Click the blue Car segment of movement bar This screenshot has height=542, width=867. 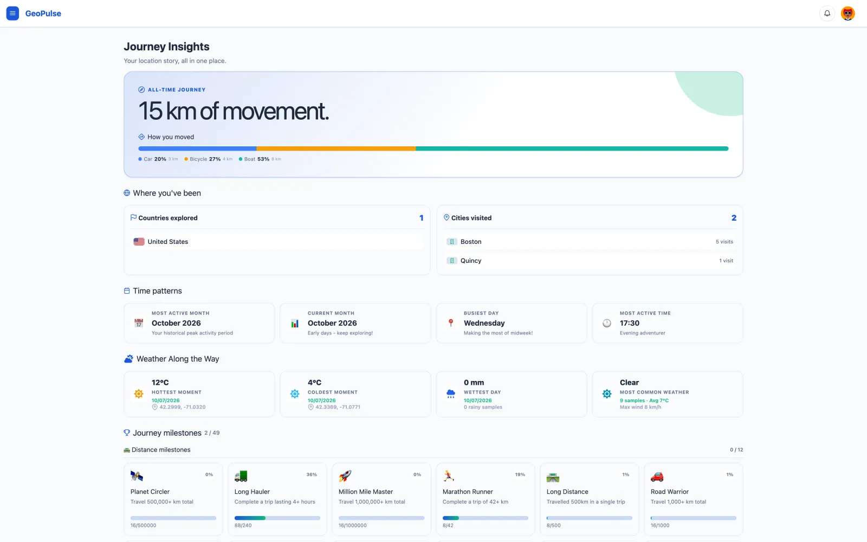(197, 149)
